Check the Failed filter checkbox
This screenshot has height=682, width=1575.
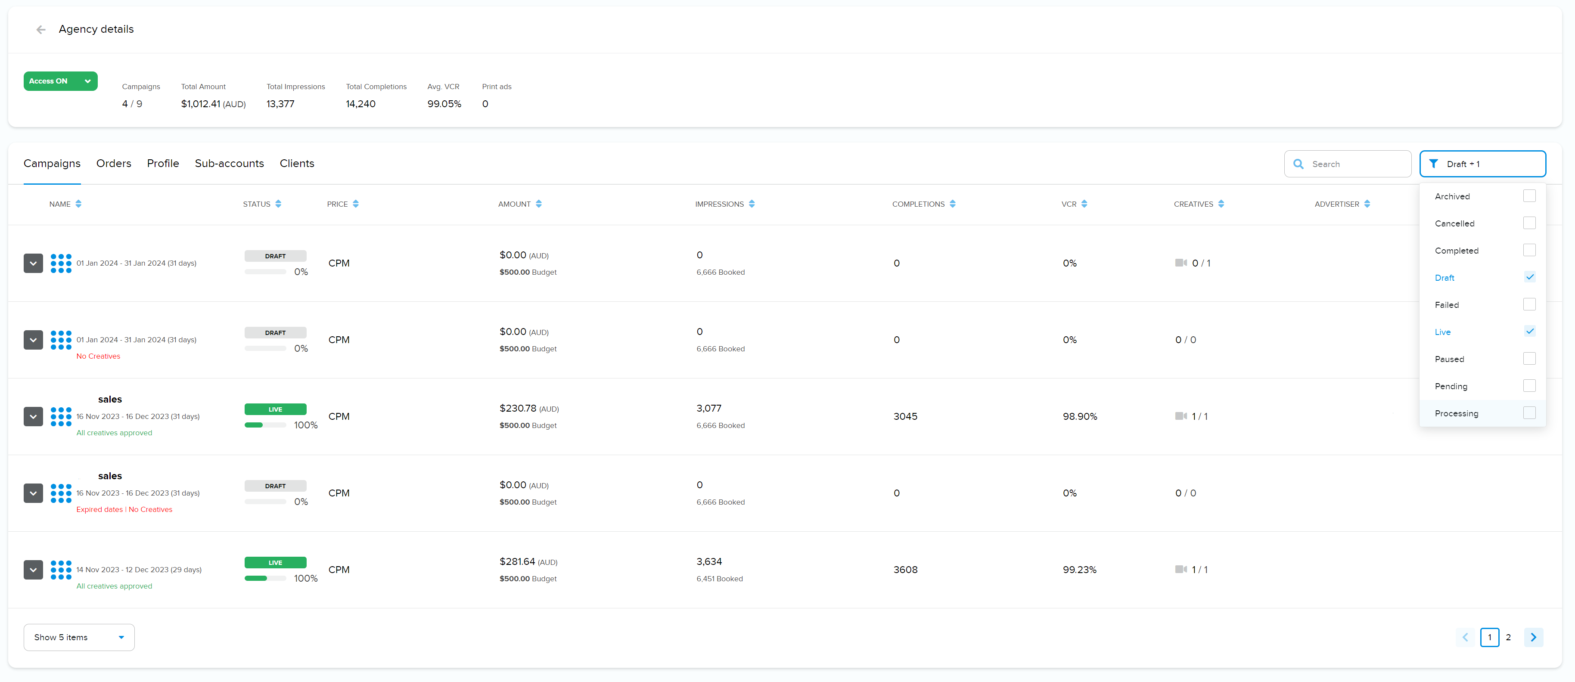click(1529, 304)
